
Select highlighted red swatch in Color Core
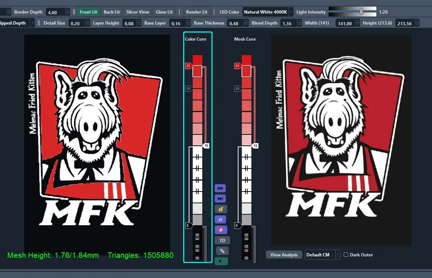pos(197,71)
